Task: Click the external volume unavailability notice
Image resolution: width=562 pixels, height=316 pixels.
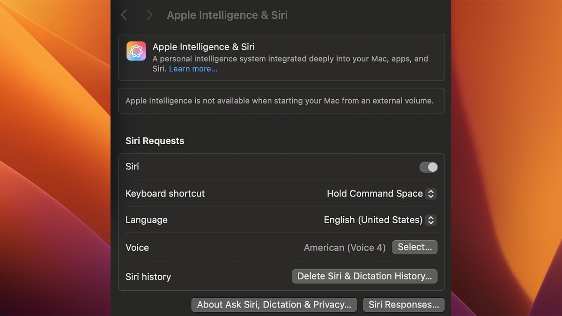Action: (x=281, y=101)
